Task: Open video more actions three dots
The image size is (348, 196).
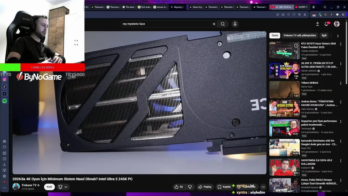Action: 263,187
